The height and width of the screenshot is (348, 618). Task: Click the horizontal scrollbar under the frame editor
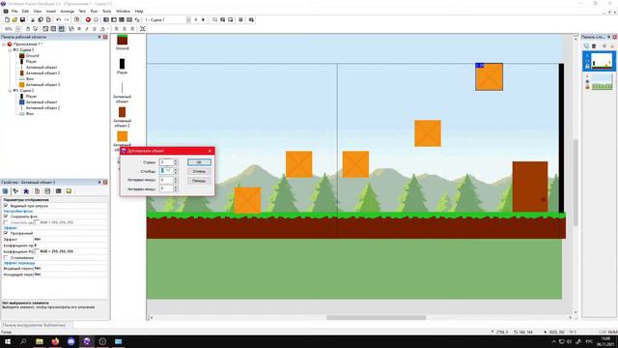(x=377, y=317)
